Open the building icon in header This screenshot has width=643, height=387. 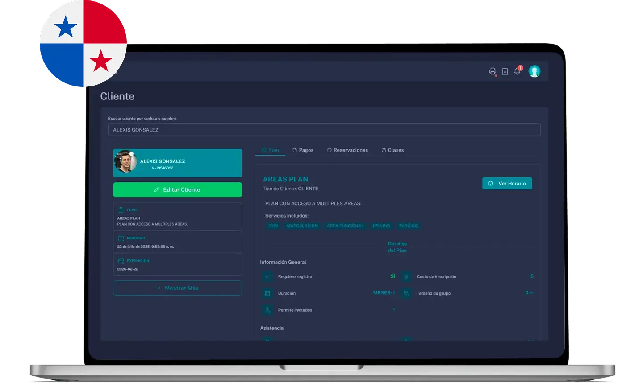[505, 71]
